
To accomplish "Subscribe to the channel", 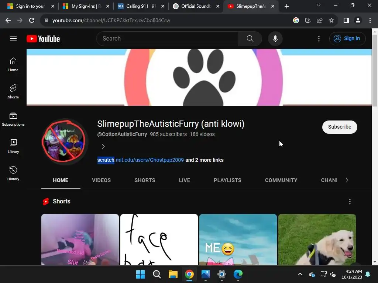I will tap(340, 127).
